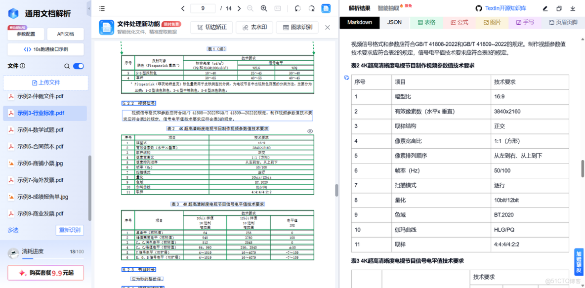585x288 pixels.
Task: Enable 多选 multi-select mode
Action: click(14, 231)
